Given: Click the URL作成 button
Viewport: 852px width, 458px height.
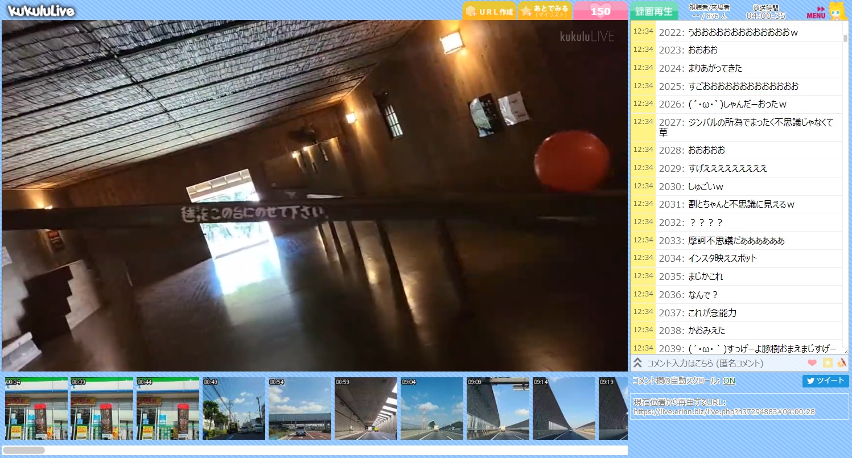Looking at the screenshot, I should click(x=489, y=11).
